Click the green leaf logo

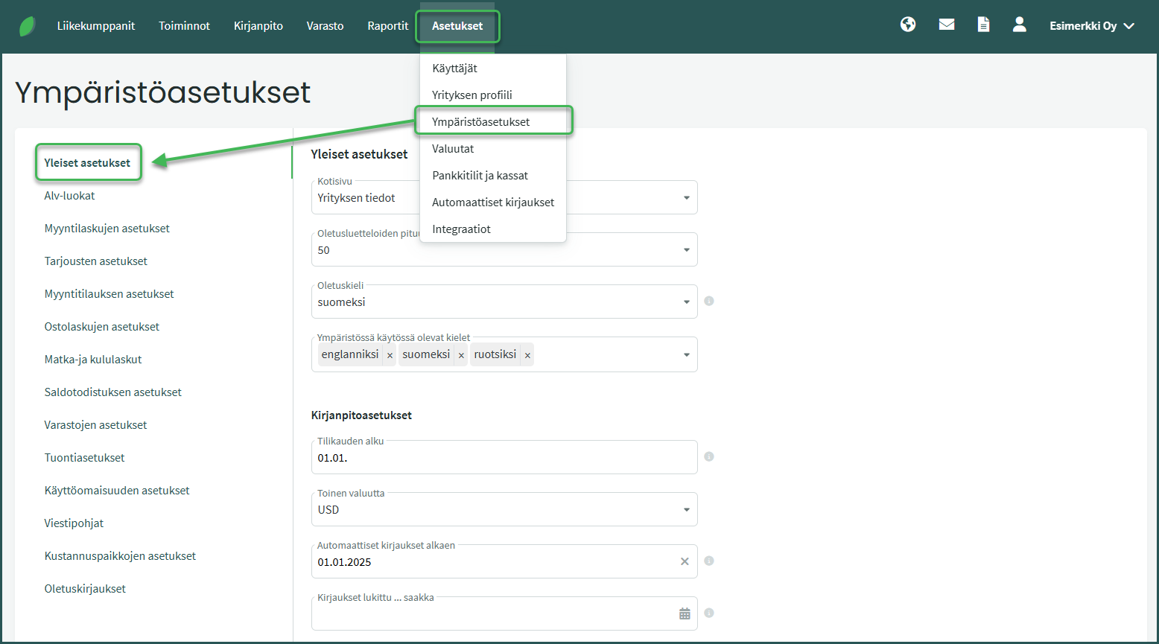[x=28, y=26]
